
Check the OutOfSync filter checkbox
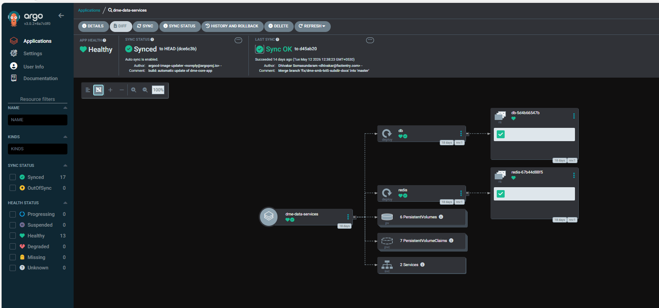point(12,188)
